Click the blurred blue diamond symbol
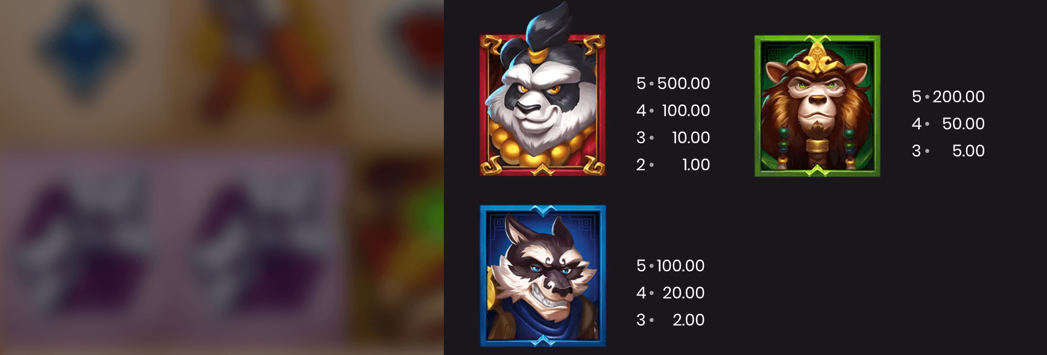1047x355 pixels. (x=83, y=48)
